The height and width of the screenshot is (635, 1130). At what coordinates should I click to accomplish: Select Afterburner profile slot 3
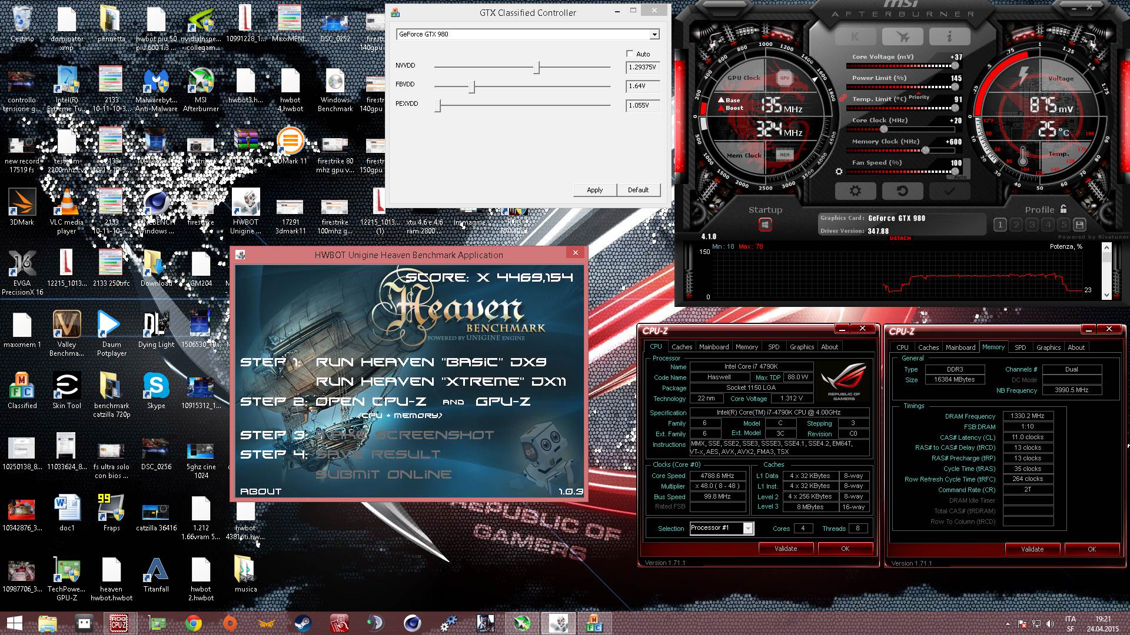click(x=1032, y=225)
